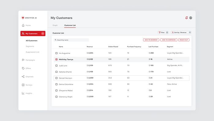Click revenue value $ 2,034
This screenshot has height=121, width=214.
[x=90, y=84]
